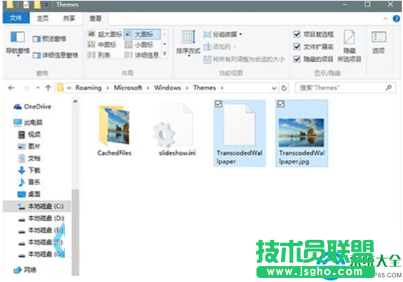The width and height of the screenshot is (403, 282).
Task: Toggle the 预览窗格 pane
Action: point(49,39)
